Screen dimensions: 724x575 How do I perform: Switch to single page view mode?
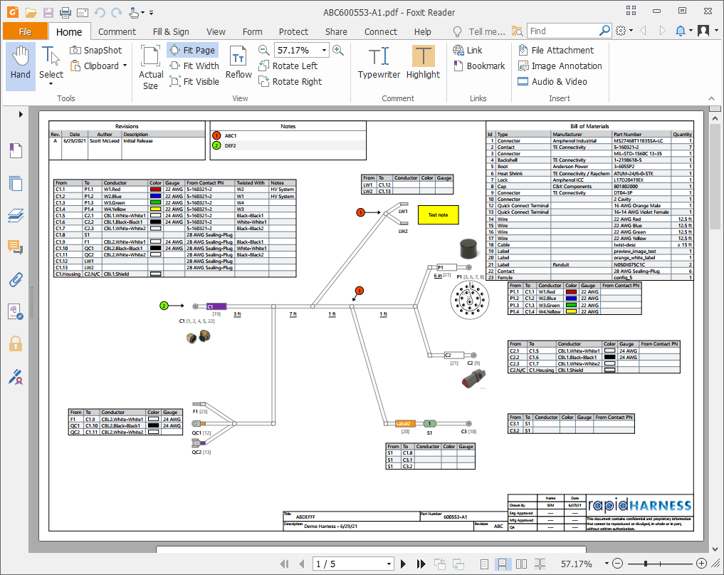(484, 564)
